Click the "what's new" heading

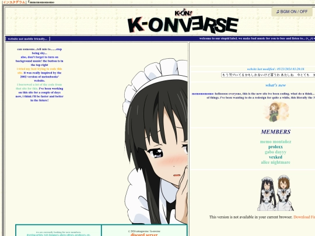pyautogui.click(x=275, y=85)
